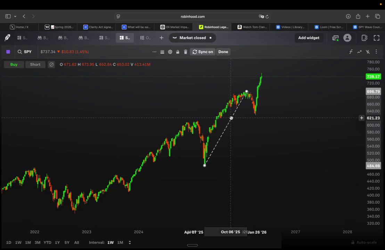385x250 pixels.
Task: Open the chart more options kebab menu
Action: [x=376, y=51]
